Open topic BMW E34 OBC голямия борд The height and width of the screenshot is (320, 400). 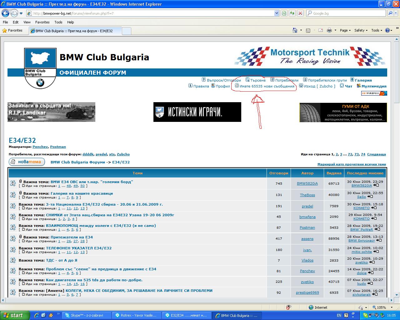point(92,182)
